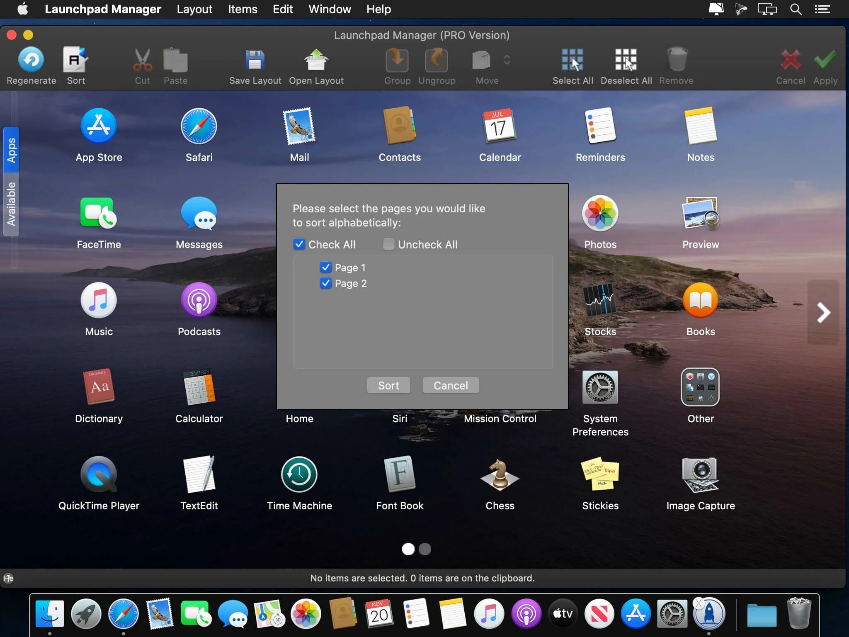Screen dimensions: 849x637
Task: Toggle the Check All checkbox
Action: pyautogui.click(x=299, y=244)
